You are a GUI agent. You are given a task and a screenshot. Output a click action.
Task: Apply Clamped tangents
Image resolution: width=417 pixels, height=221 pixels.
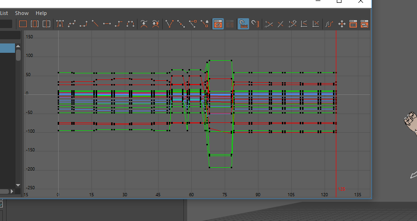(83, 24)
